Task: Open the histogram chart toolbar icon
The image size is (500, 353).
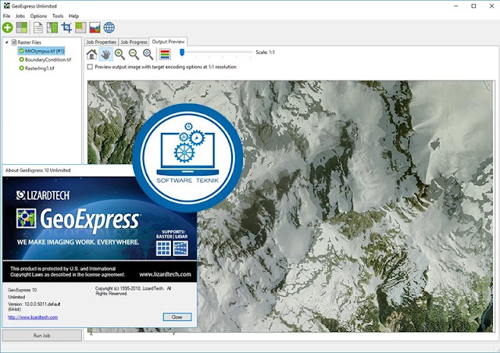Action: pos(95,28)
